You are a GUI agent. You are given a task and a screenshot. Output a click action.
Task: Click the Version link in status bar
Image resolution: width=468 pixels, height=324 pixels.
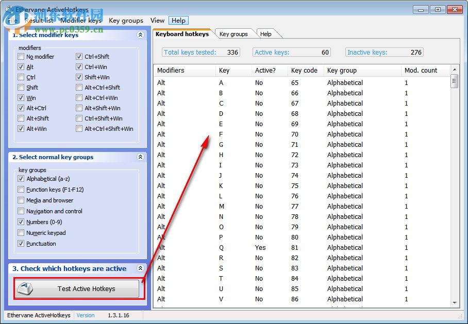[86, 315]
